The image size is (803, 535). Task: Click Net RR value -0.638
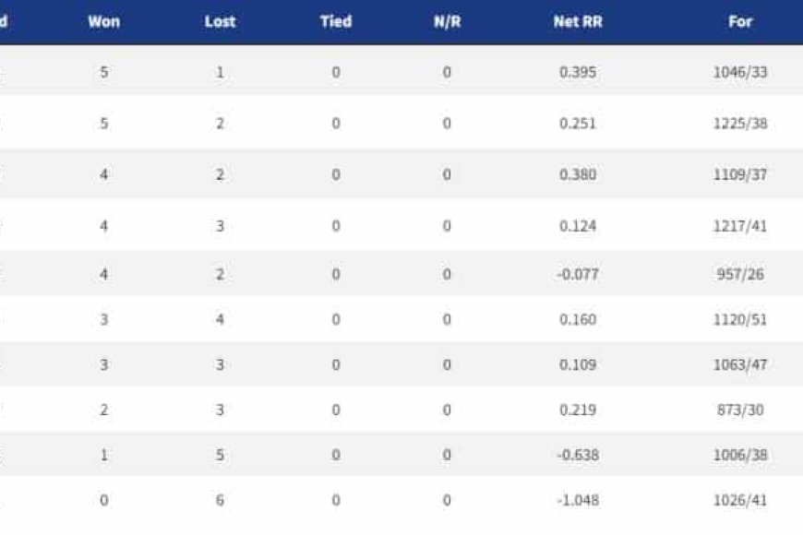[x=578, y=455]
